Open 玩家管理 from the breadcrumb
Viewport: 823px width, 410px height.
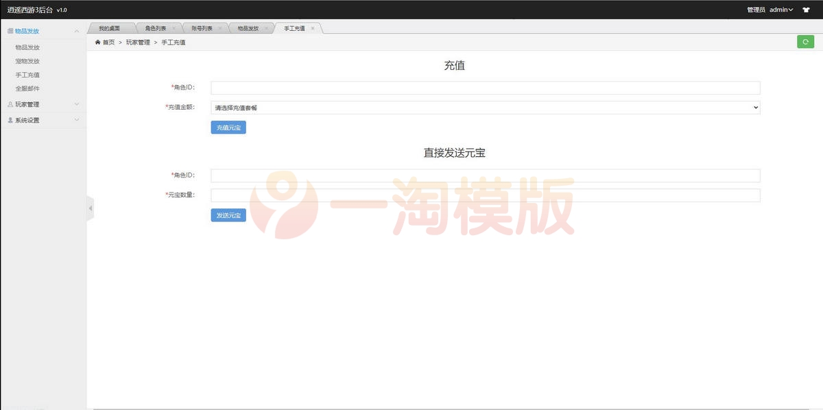139,42
